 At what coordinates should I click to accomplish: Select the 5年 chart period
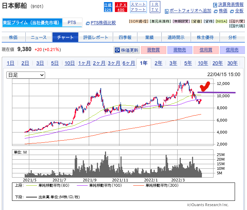pyautogui.click(x=188, y=63)
